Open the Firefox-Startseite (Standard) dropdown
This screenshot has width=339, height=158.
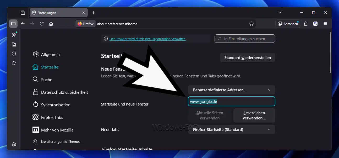pyautogui.click(x=231, y=129)
